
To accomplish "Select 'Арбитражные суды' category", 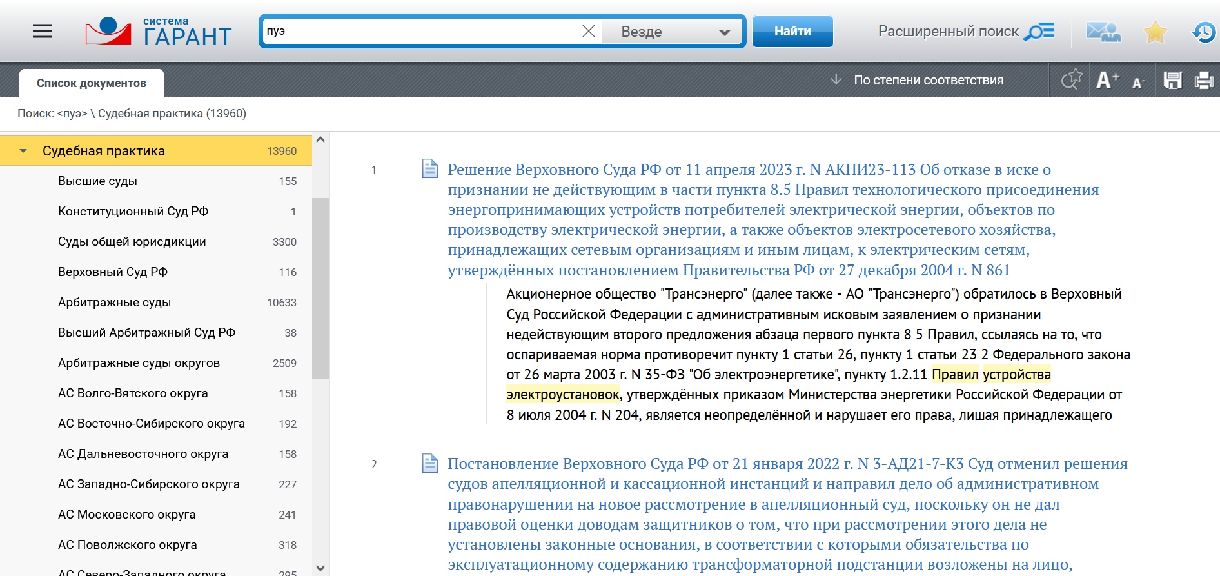I will 156,303.
